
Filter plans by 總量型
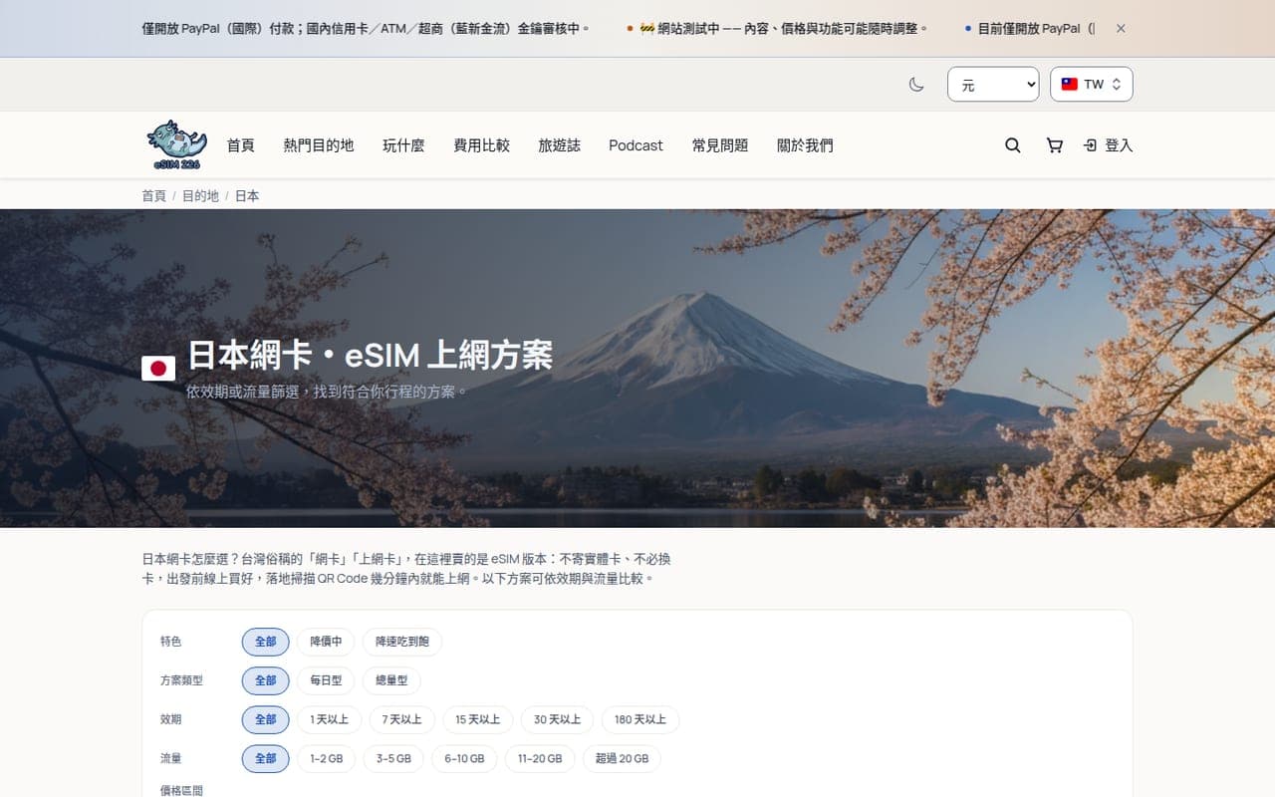pyautogui.click(x=391, y=680)
